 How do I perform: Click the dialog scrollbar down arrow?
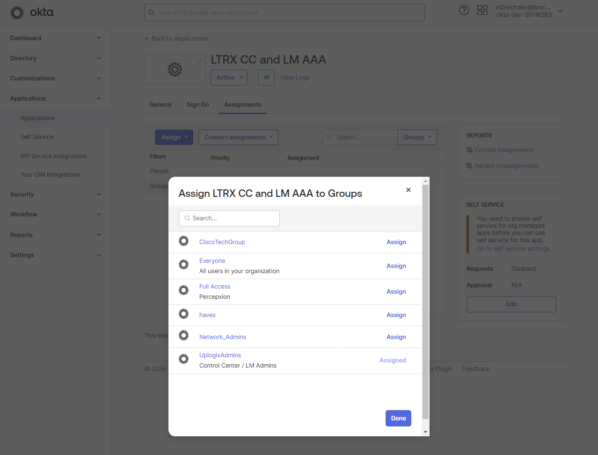coord(425,432)
